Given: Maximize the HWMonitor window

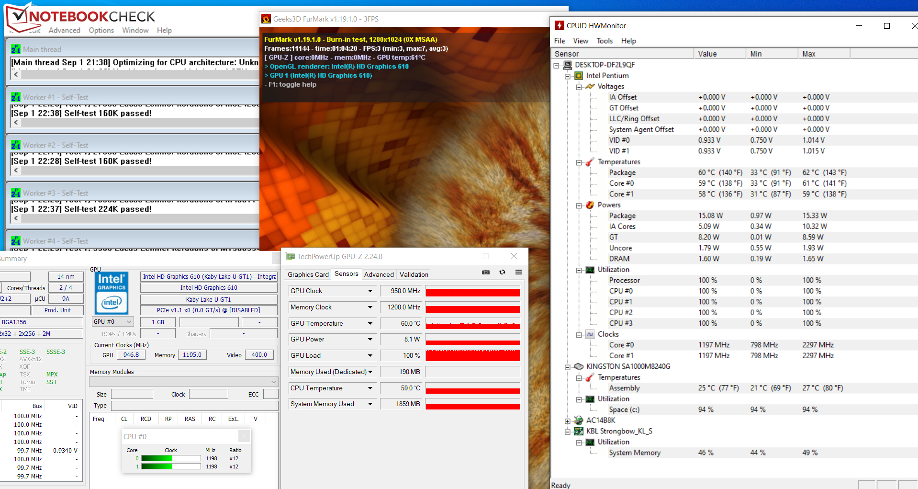Looking at the screenshot, I should click(x=886, y=26).
